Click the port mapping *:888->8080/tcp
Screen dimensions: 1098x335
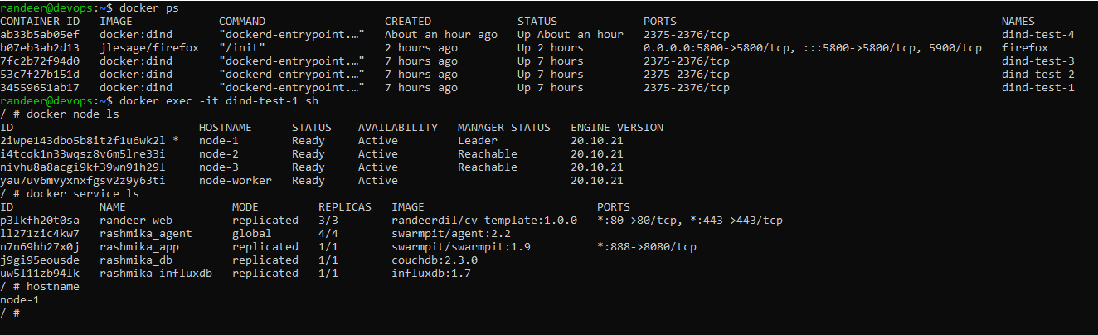(647, 247)
